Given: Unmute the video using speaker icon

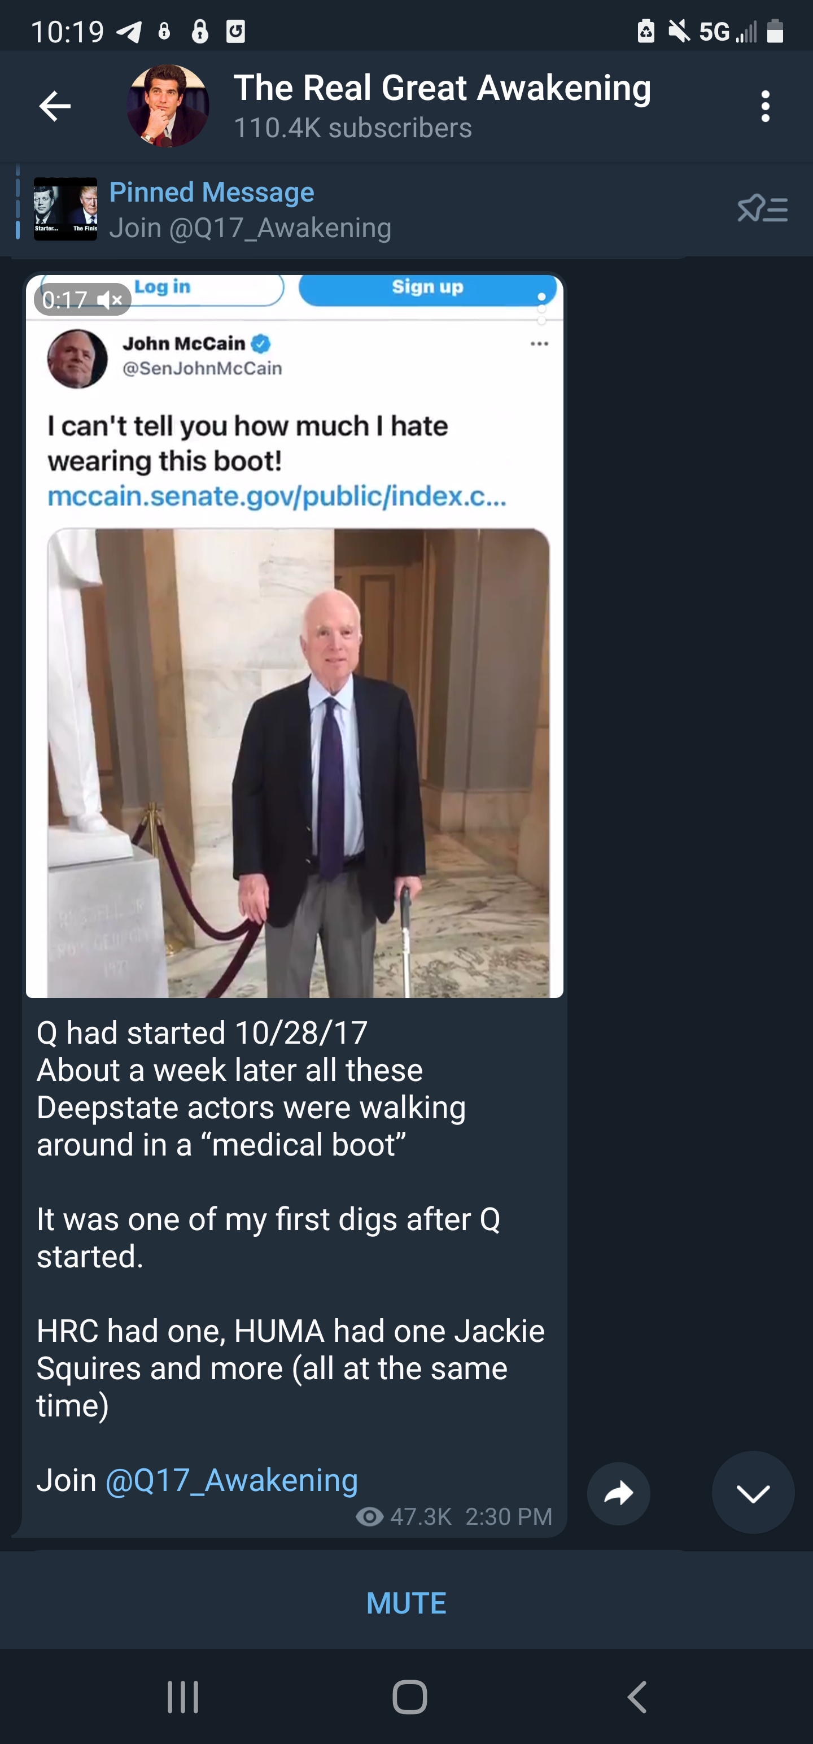Looking at the screenshot, I should click(x=110, y=300).
